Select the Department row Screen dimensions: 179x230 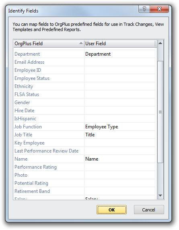click(84, 54)
